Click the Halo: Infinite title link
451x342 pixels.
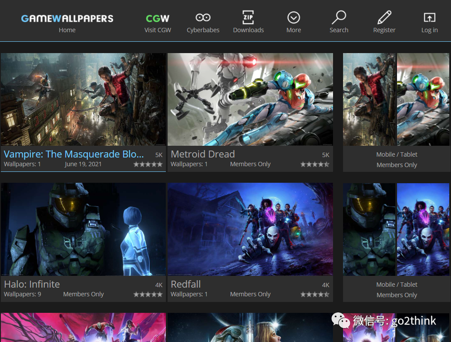coord(32,284)
